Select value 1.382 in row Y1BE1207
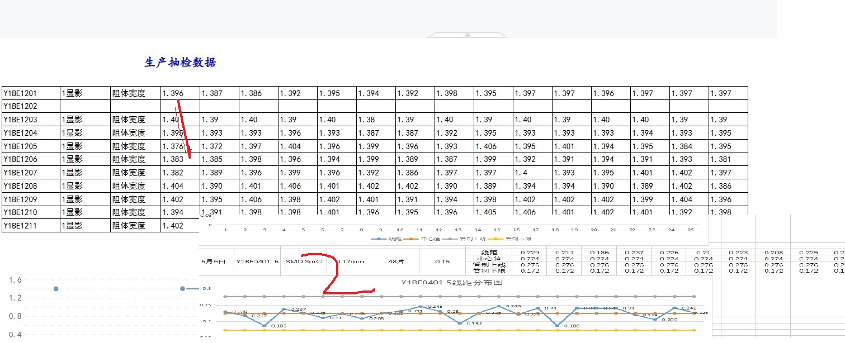 pos(173,173)
